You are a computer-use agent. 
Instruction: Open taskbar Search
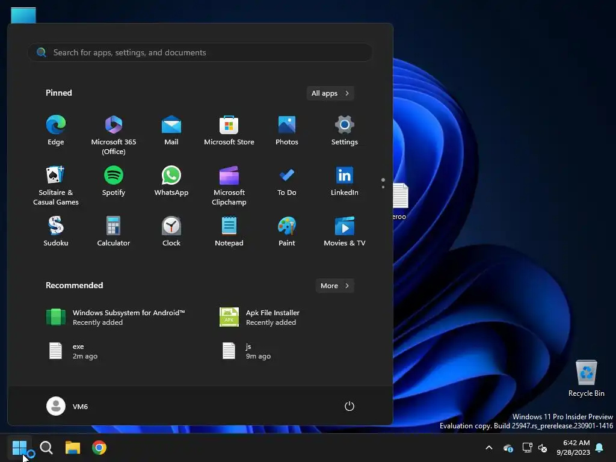tap(46, 448)
